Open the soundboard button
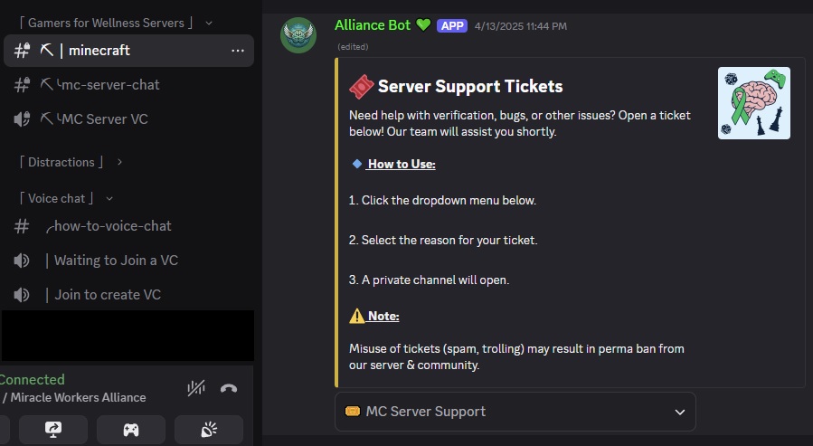 (208, 430)
